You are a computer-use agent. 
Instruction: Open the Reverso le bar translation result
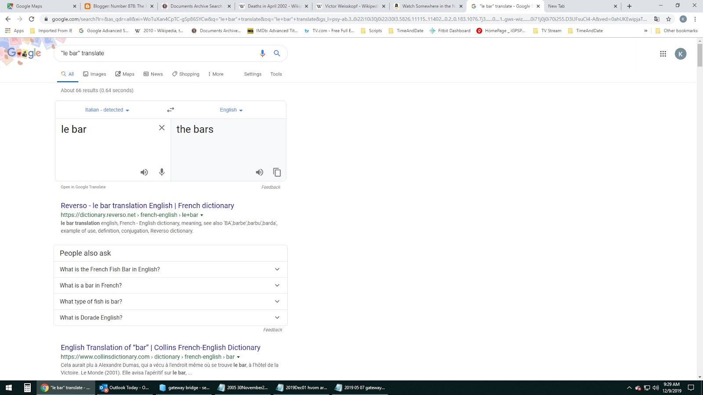point(147,205)
